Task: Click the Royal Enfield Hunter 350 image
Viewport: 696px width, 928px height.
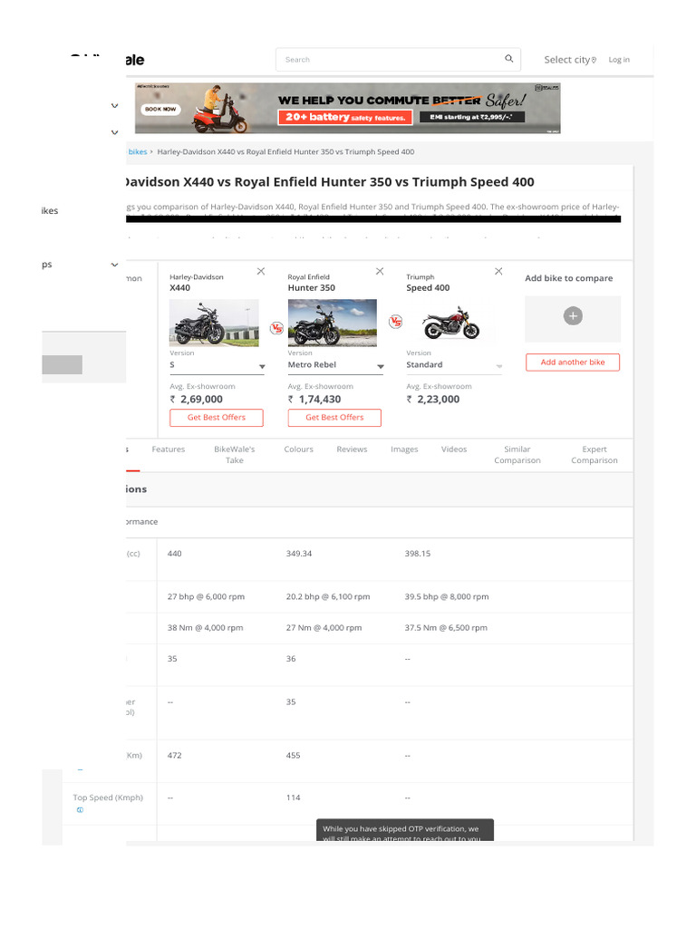Action: pos(332,323)
